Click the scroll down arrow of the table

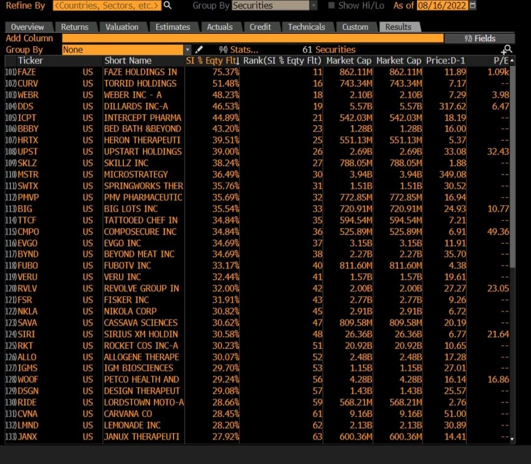pyautogui.click(x=512, y=439)
